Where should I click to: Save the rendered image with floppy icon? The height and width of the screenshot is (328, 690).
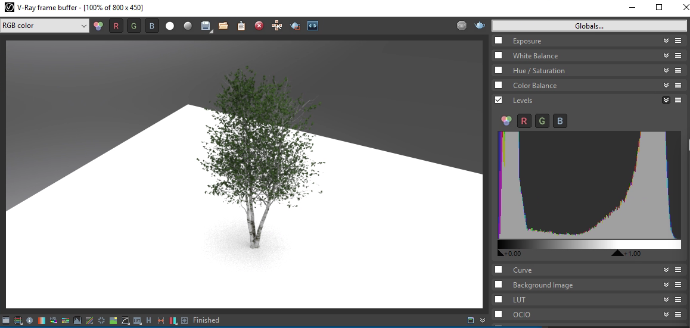tap(206, 26)
